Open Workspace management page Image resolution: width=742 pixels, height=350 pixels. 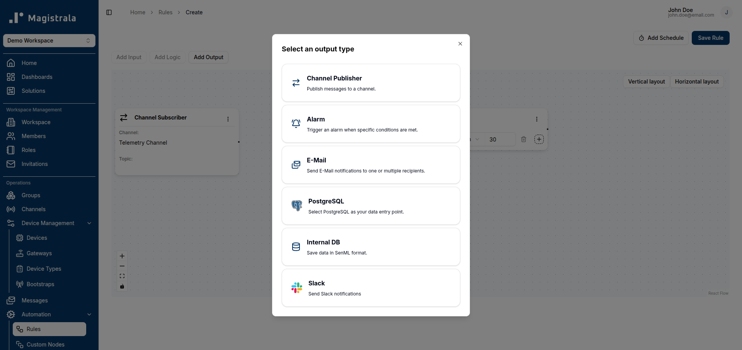click(49, 122)
